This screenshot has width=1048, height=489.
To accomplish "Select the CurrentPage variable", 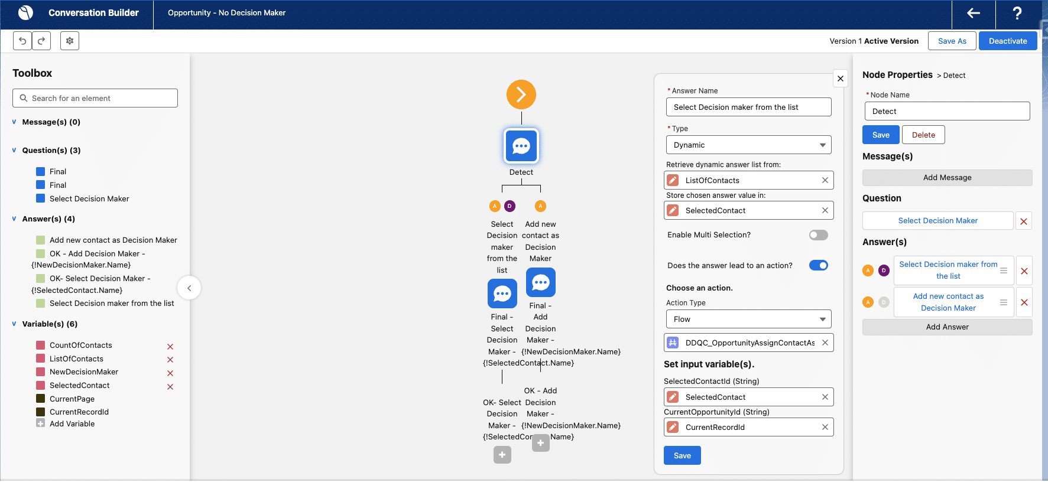I will coord(72,399).
